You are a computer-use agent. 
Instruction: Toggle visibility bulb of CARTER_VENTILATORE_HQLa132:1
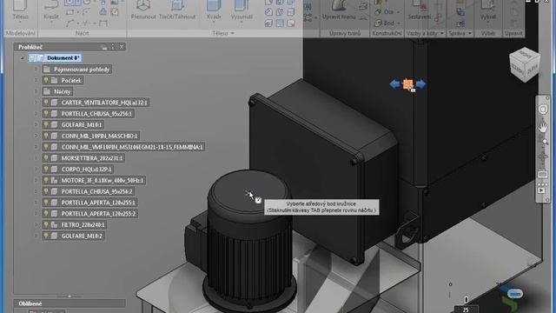[x=46, y=103]
